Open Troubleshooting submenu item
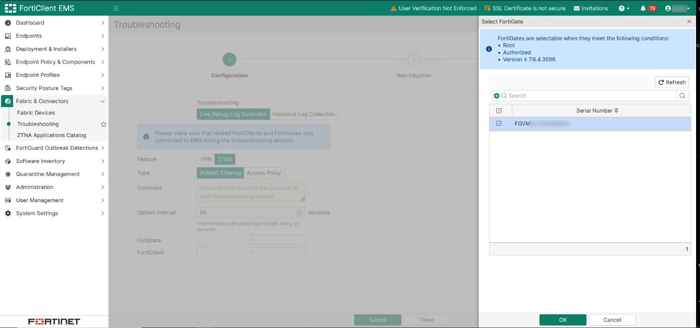Screen dimensions: 700x328 38,124
